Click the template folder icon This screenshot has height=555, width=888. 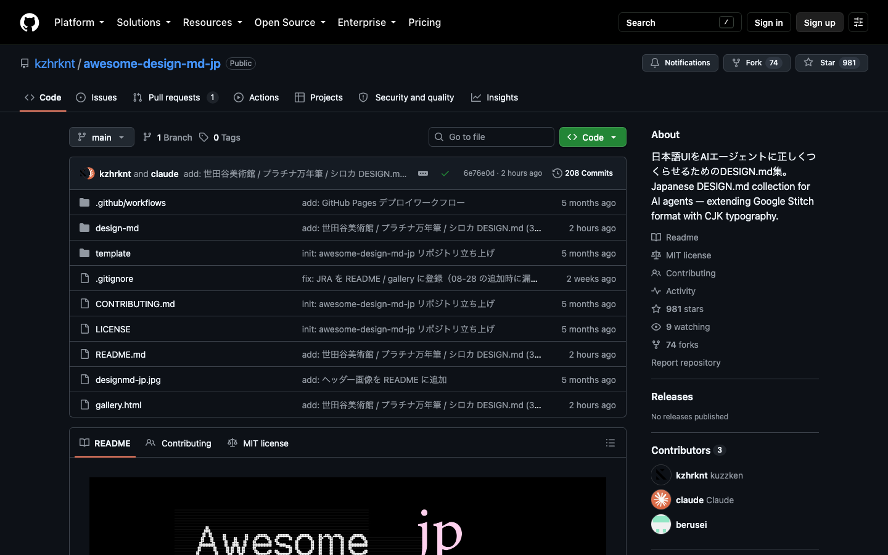click(84, 253)
